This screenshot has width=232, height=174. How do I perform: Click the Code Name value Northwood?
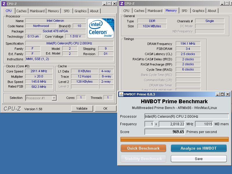click(x=41, y=26)
